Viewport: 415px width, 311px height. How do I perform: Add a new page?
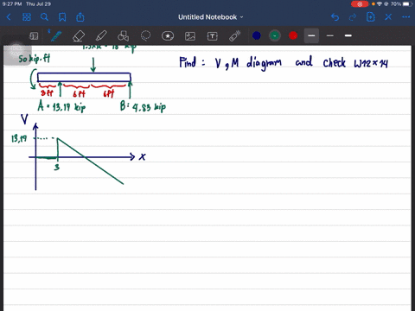370,17
